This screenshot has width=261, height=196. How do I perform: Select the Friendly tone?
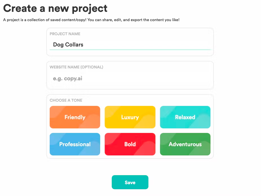tap(75, 117)
